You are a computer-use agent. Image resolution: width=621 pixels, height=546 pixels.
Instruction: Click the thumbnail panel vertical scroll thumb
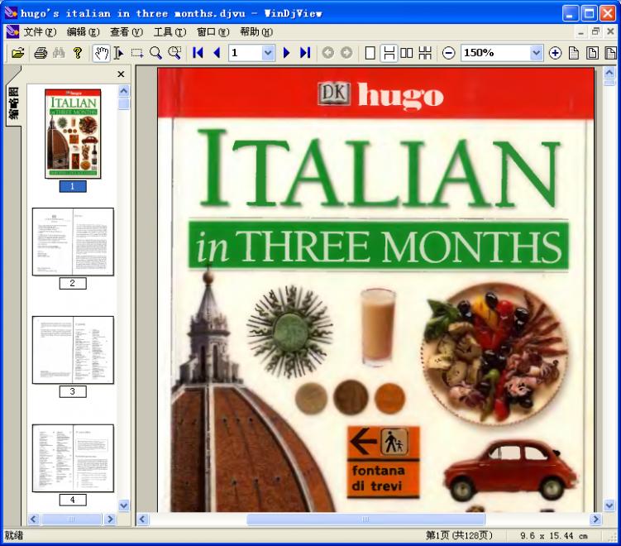click(x=124, y=103)
